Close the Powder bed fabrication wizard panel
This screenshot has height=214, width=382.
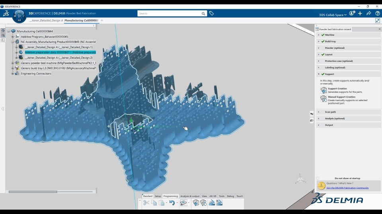[379, 29]
